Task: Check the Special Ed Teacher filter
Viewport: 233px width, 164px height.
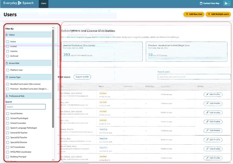Action: click(x=8, y=137)
